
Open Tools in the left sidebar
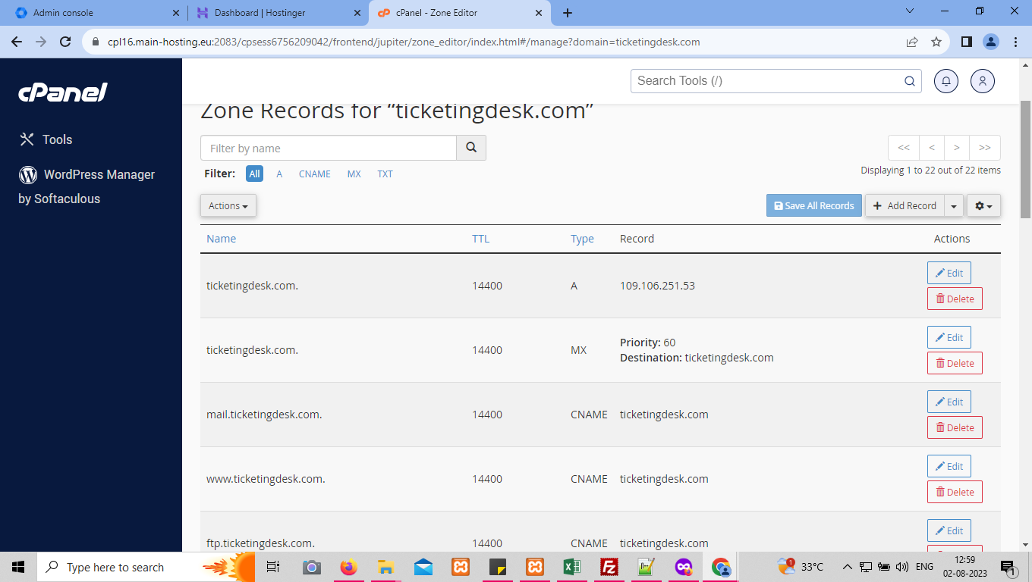46,139
